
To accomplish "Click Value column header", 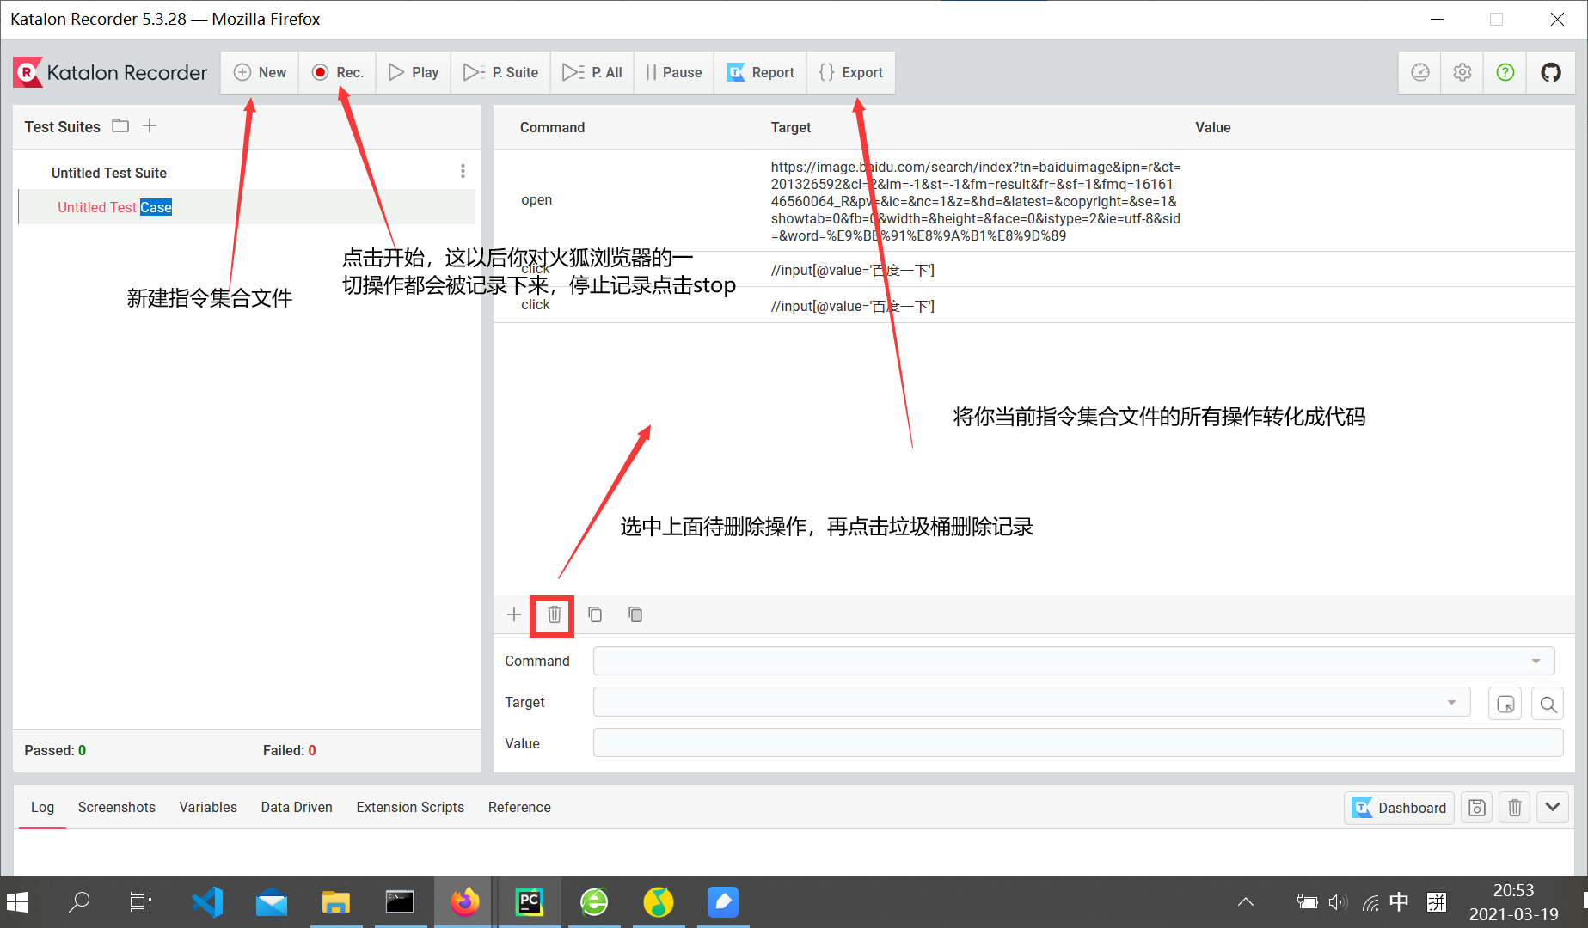I will (1212, 127).
